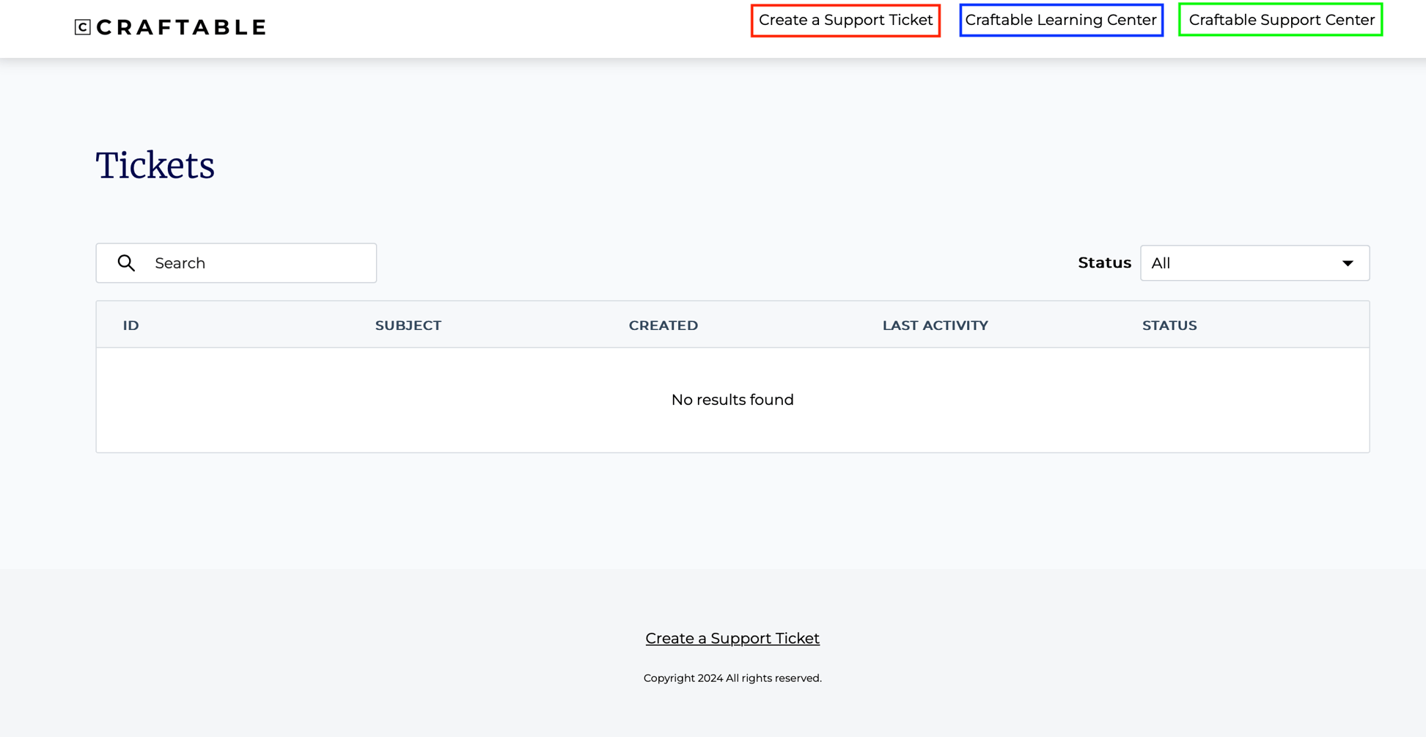The height and width of the screenshot is (737, 1426).
Task: Click the Status dropdown arrow
Action: 1348,263
